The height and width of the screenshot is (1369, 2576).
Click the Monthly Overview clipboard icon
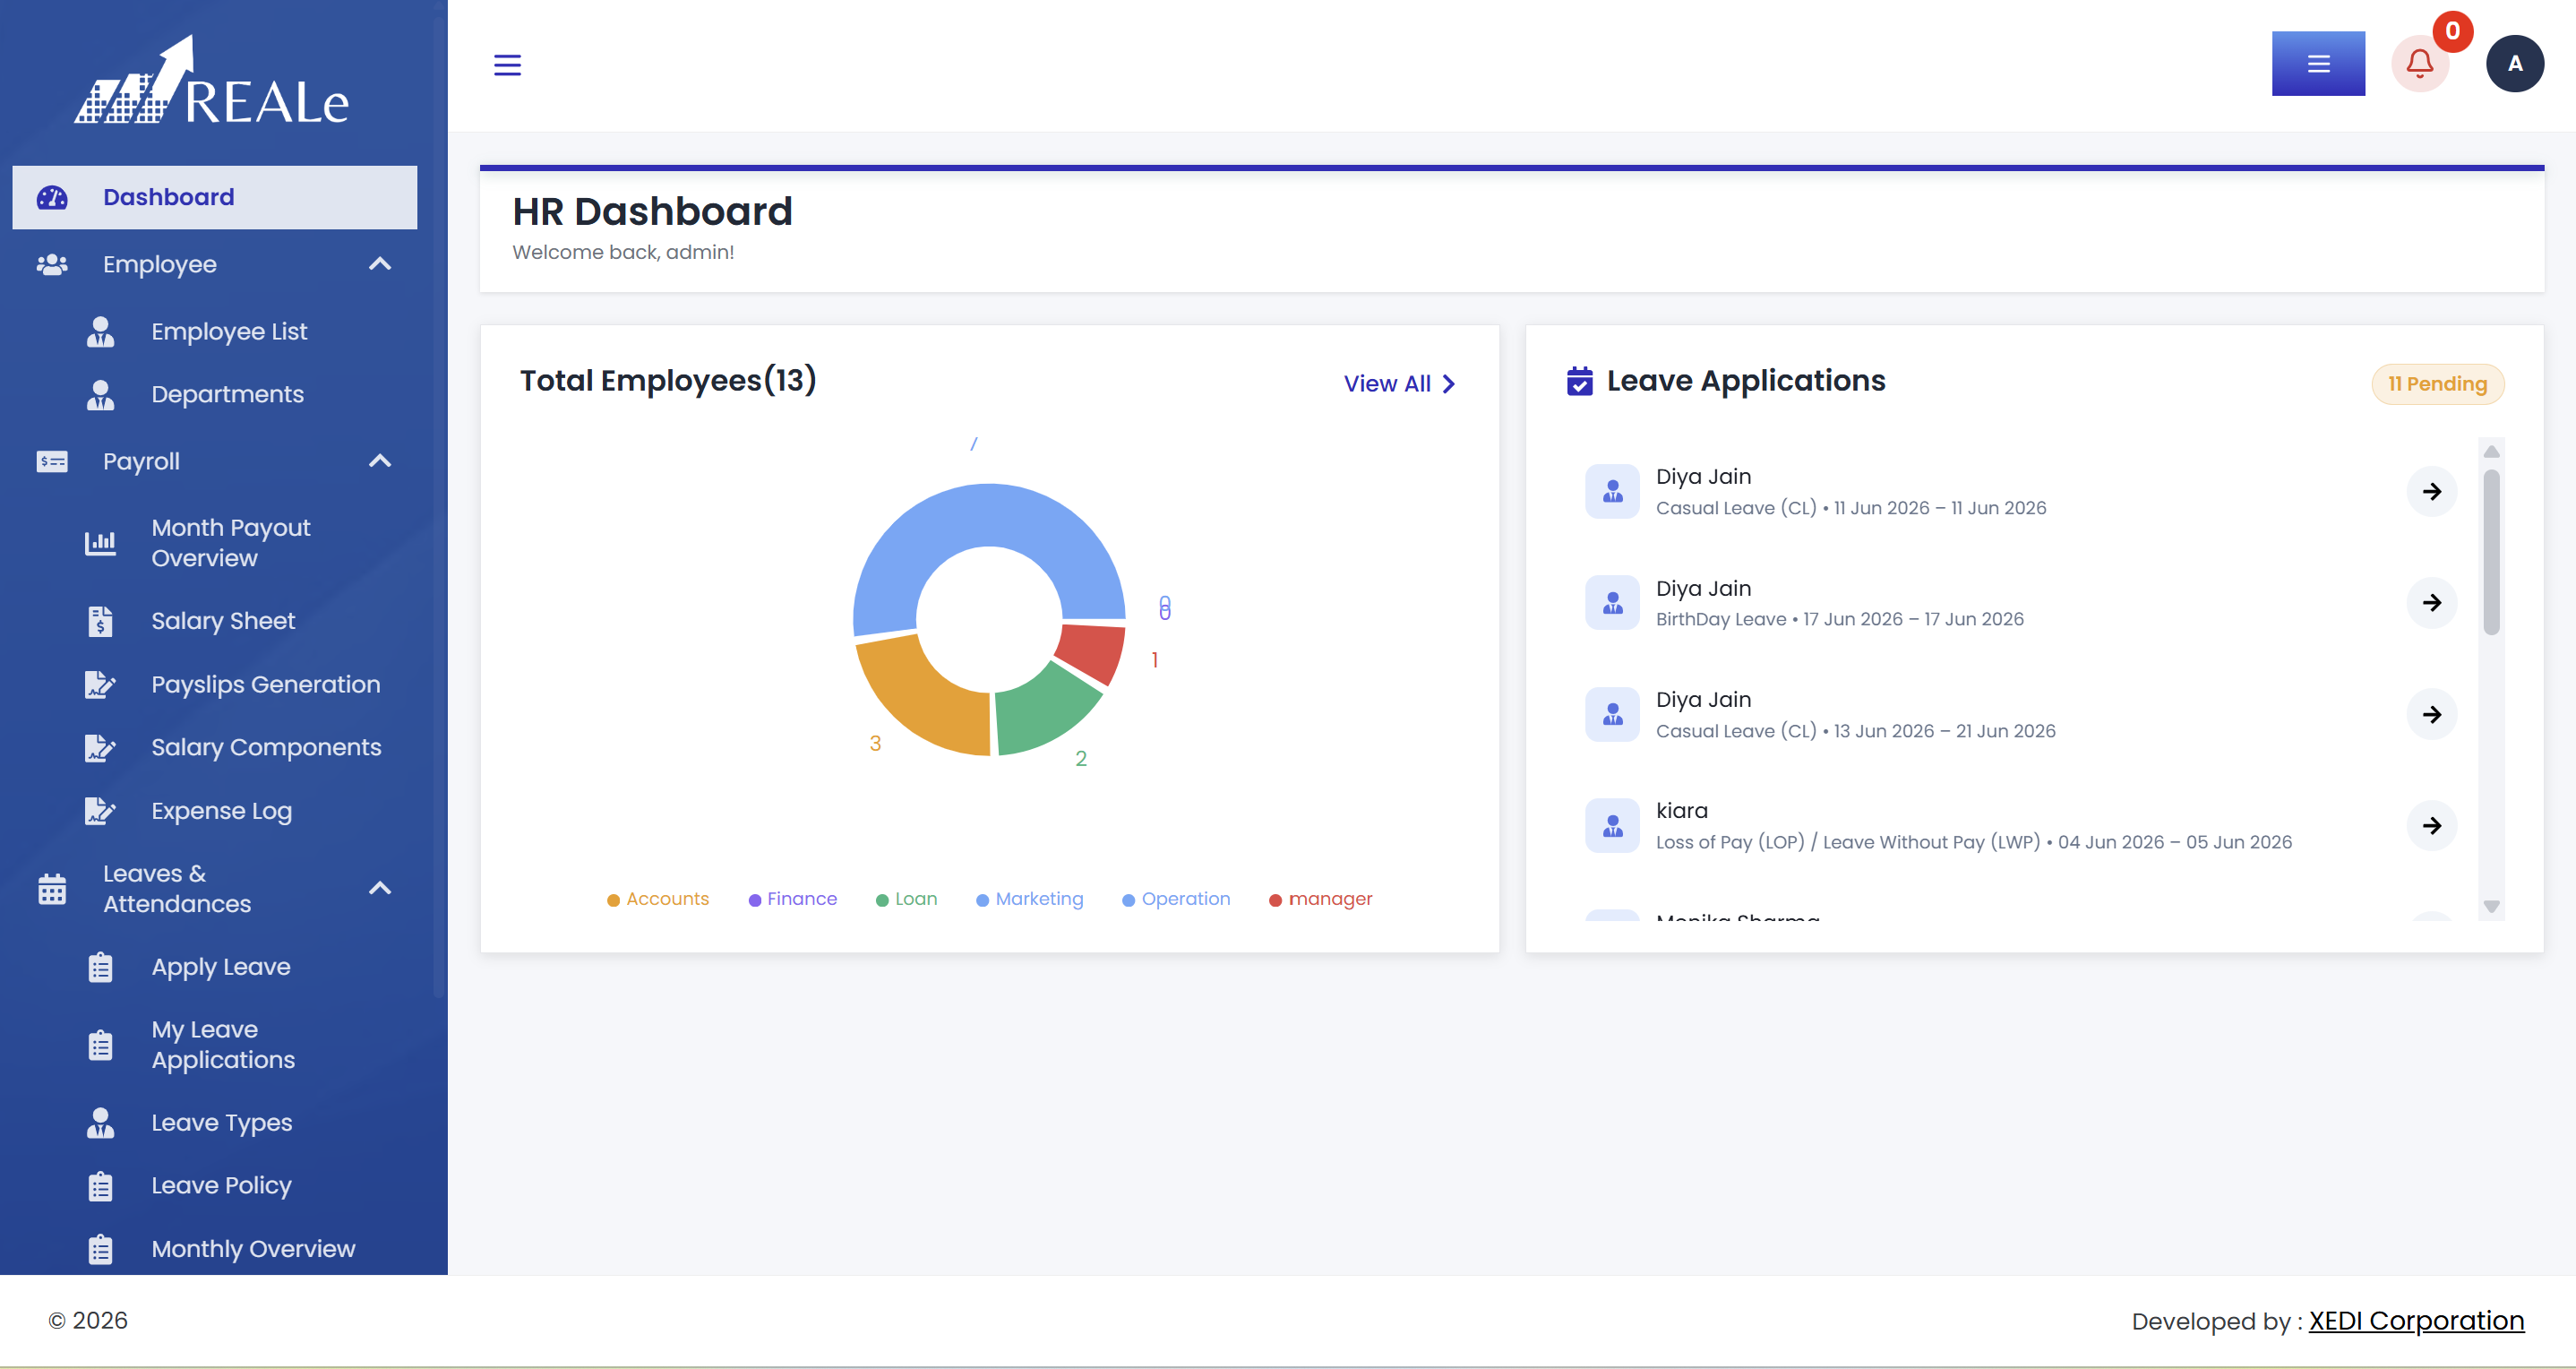point(100,1250)
